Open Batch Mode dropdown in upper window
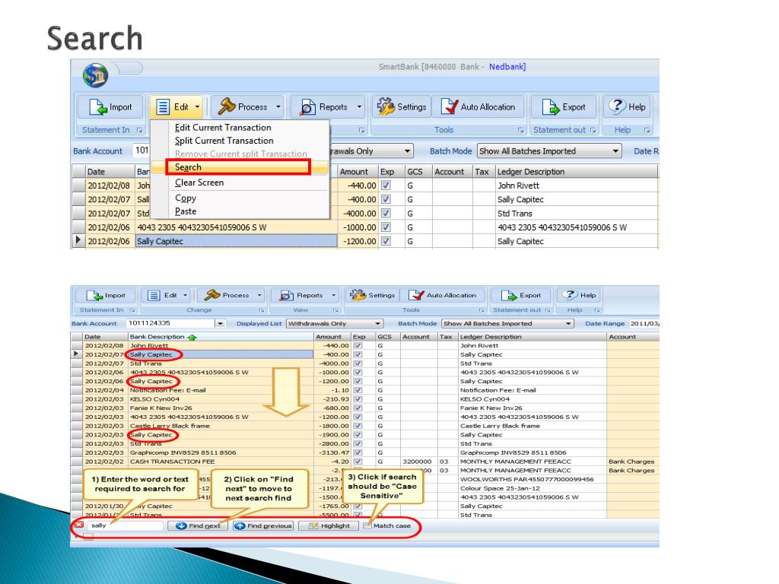The width and height of the screenshot is (779, 584). click(x=615, y=151)
